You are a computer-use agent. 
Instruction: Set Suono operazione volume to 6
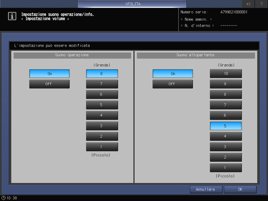coord(102,94)
